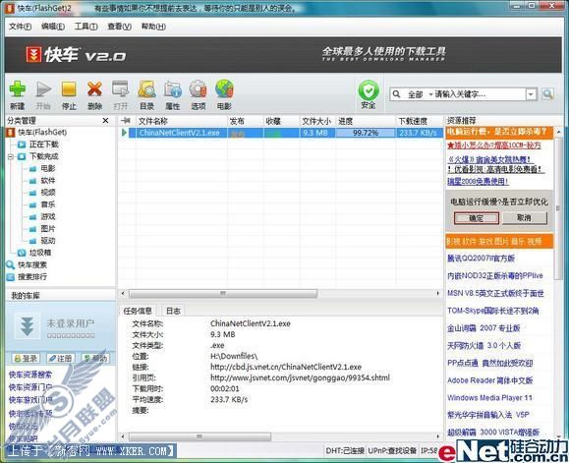Click the download list horizontal scrollbar
The width and height of the screenshot is (569, 463).
223,293
